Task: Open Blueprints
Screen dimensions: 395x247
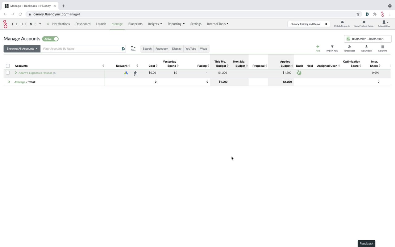Action: coord(135,24)
